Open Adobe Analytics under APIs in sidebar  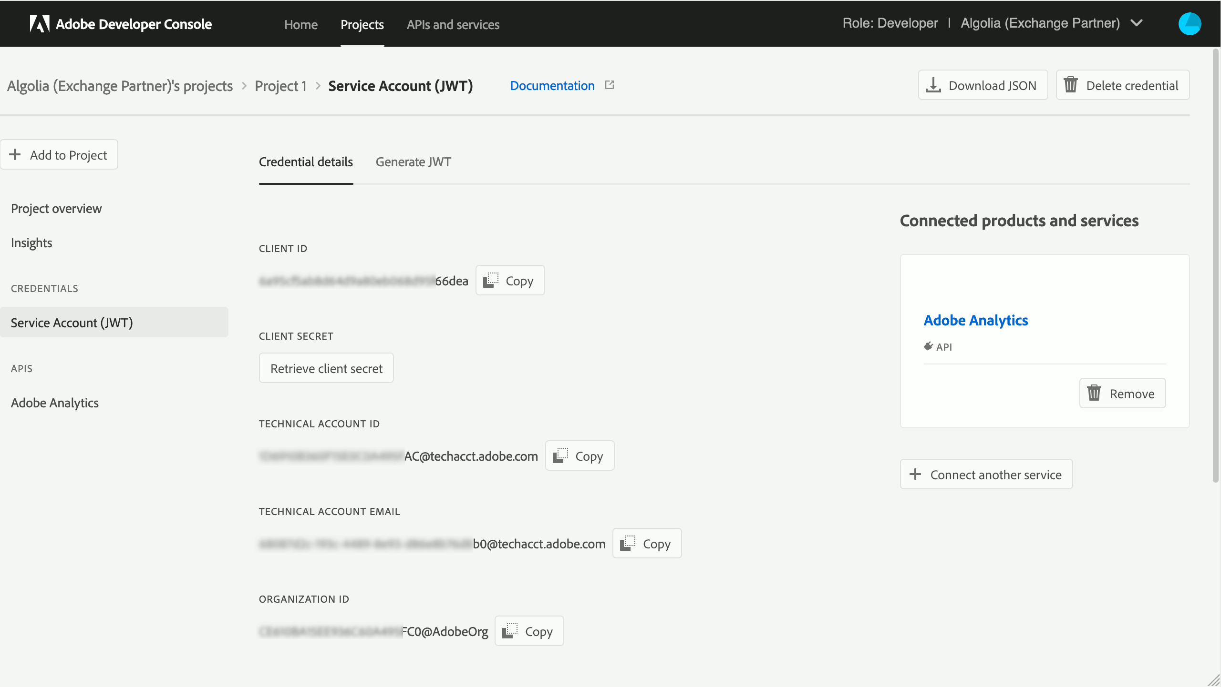coord(55,403)
